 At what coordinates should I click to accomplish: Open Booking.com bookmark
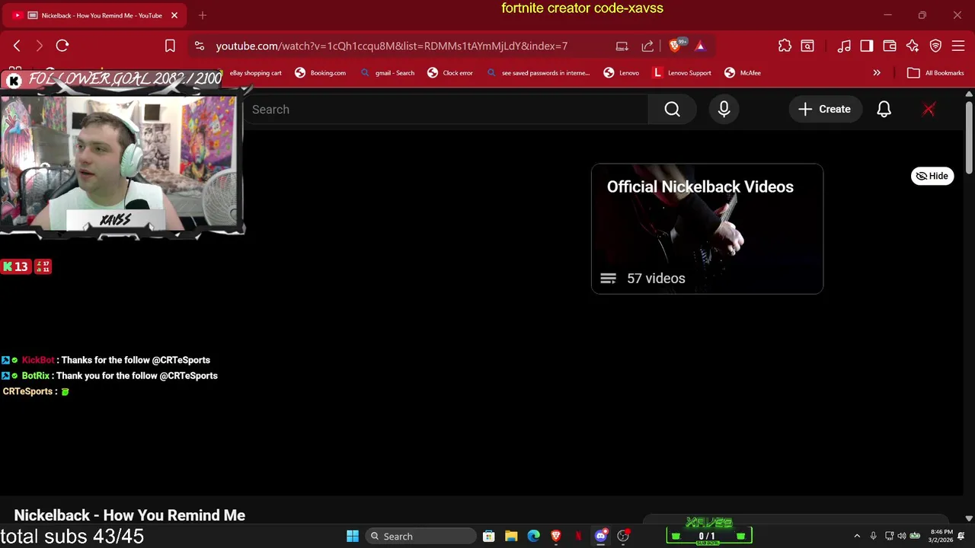[321, 73]
